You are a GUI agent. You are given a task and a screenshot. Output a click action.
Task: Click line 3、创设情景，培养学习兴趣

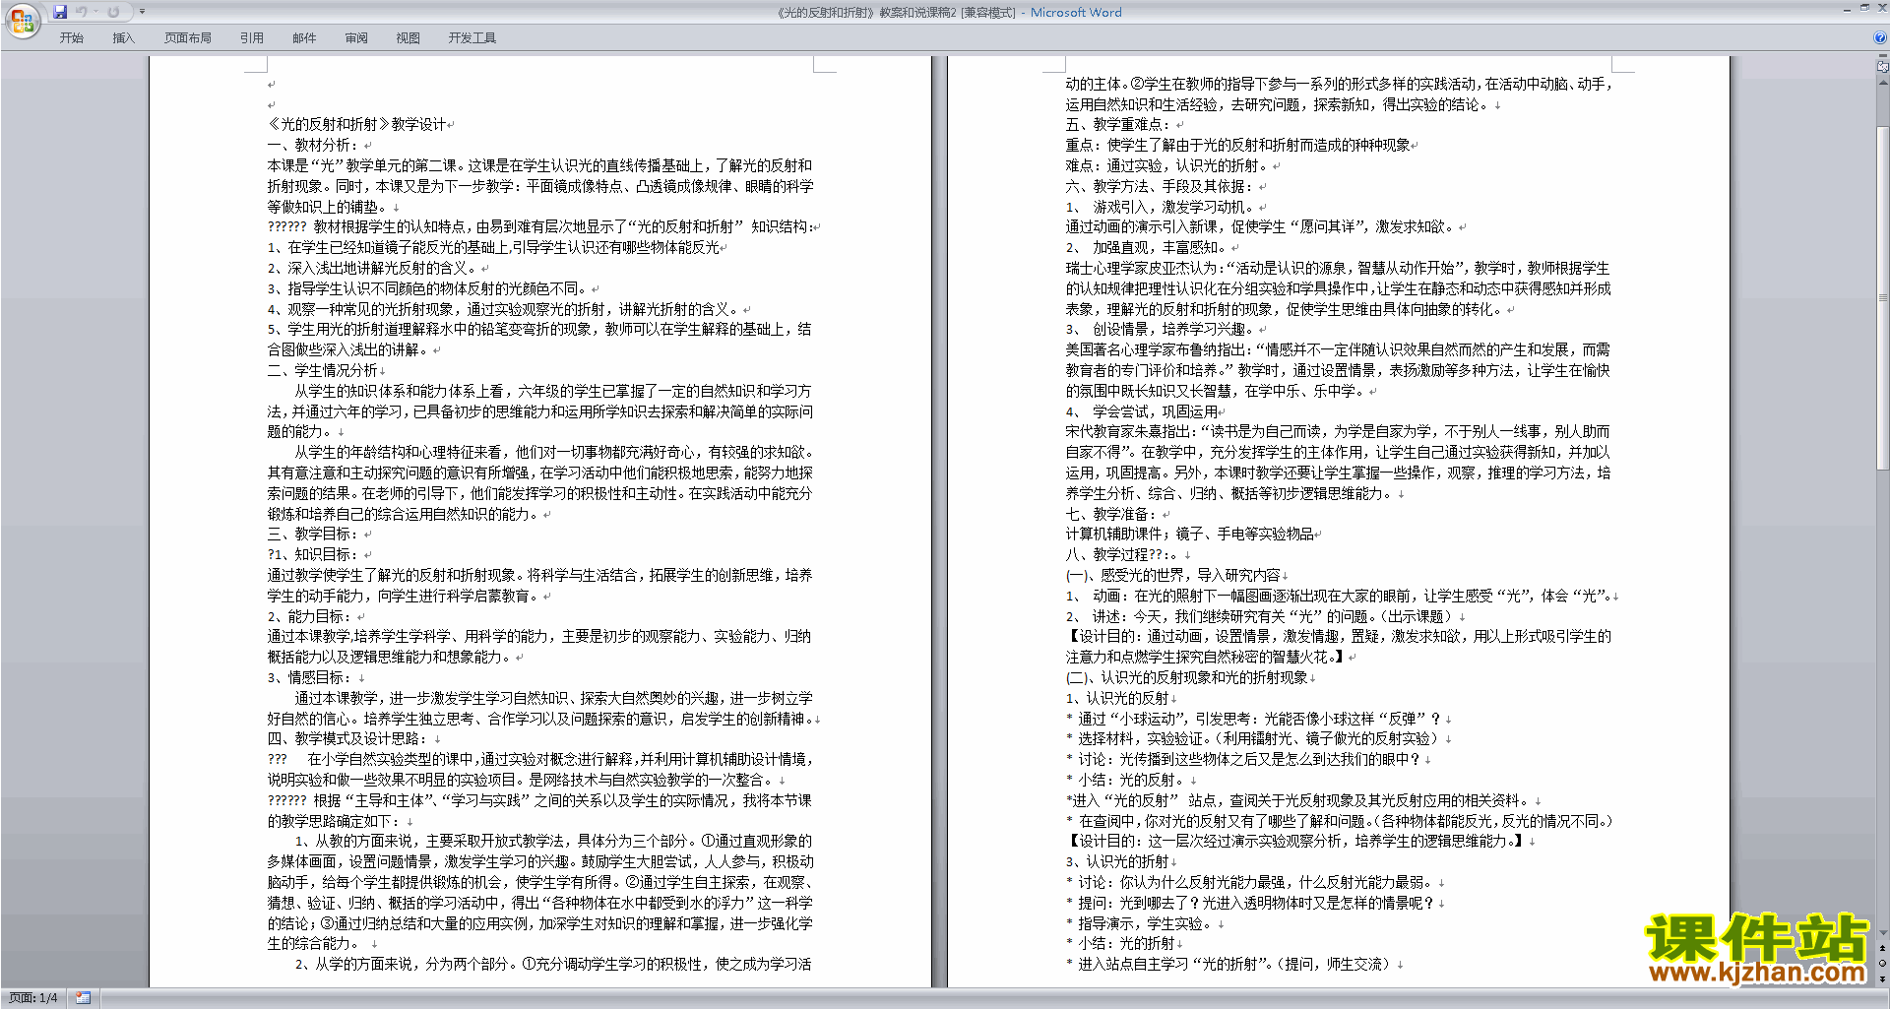coord(1160,329)
